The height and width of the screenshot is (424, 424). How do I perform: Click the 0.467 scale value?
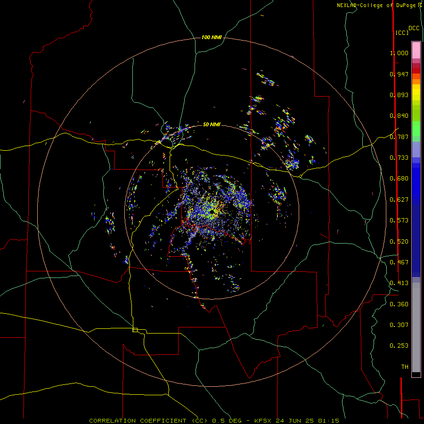[399, 262]
